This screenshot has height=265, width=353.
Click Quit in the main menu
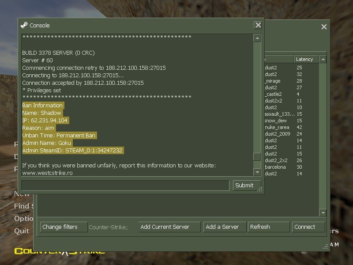pos(22,231)
